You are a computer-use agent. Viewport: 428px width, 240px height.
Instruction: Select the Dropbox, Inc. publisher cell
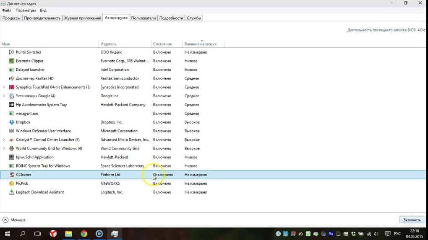(111, 122)
